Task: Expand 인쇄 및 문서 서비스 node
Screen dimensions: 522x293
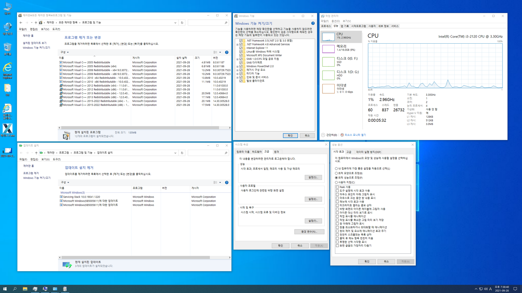Action: (x=237, y=77)
